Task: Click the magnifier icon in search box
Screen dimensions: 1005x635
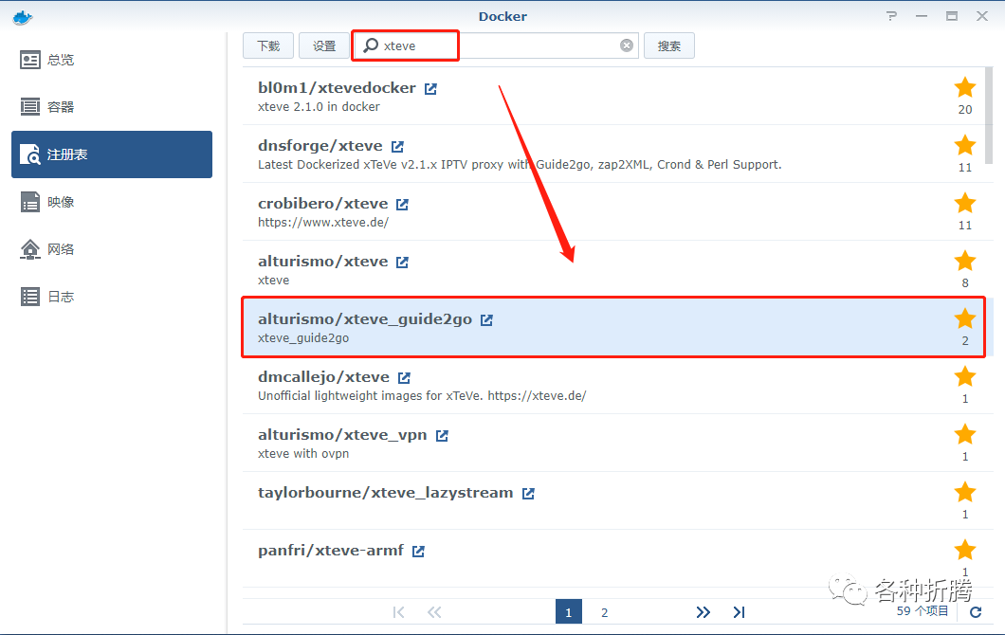Action: 371,45
